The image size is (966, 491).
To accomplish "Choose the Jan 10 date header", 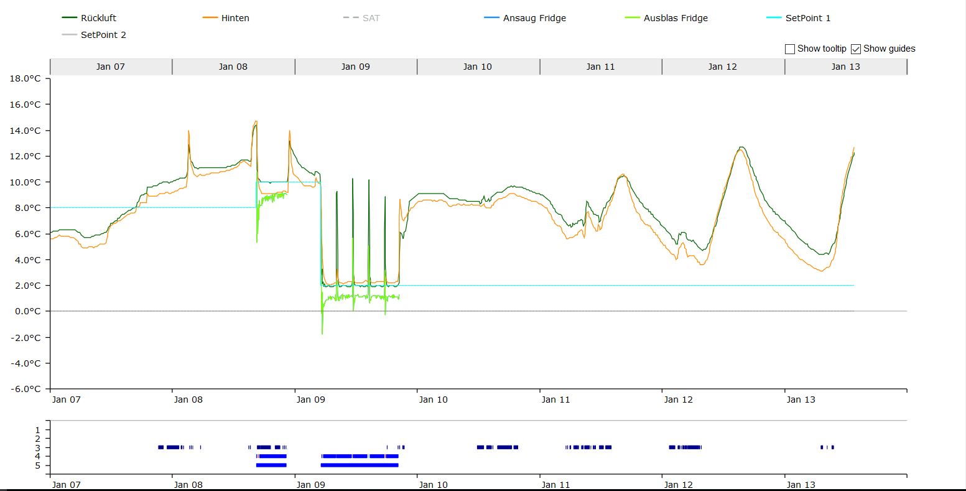I will pos(478,67).
